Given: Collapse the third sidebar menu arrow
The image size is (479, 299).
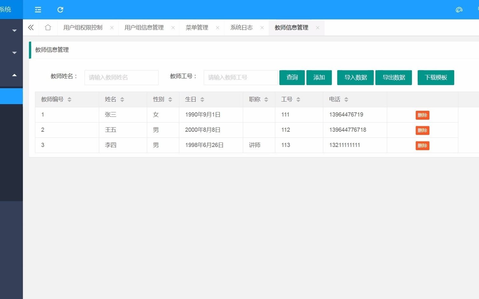Looking at the screenshot, I should pyautogui.click(x=14, y=75).
